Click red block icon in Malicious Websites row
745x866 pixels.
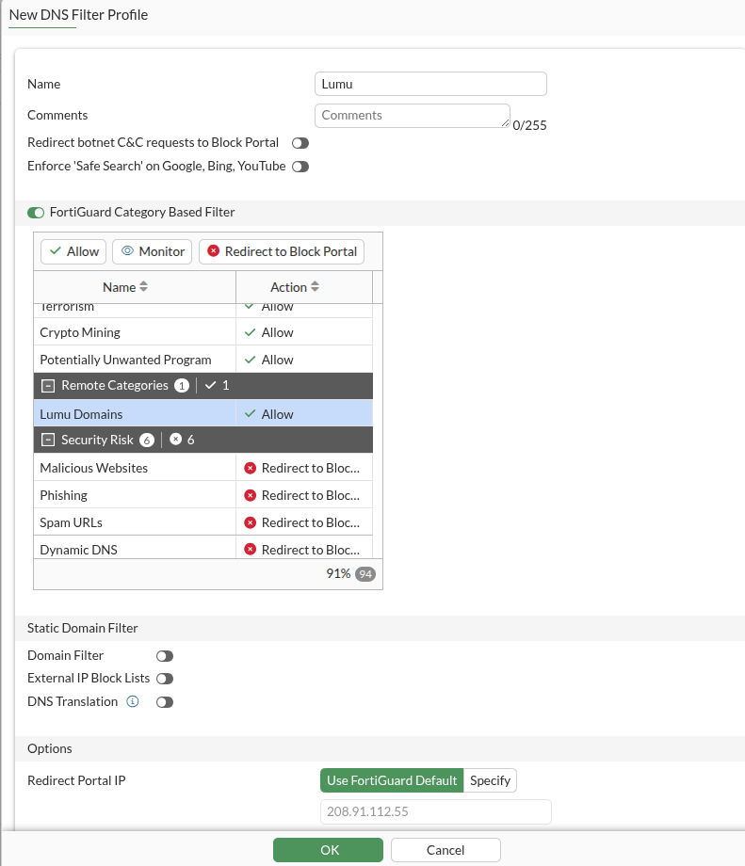251,468
